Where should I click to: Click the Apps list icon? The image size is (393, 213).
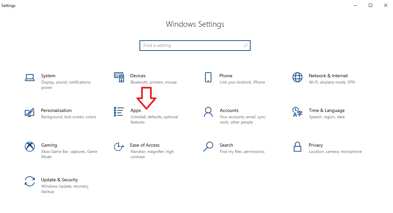(x=119, y=112)
